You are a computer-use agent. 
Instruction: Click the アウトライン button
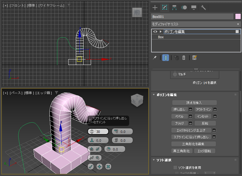click(x=203, y=109)
